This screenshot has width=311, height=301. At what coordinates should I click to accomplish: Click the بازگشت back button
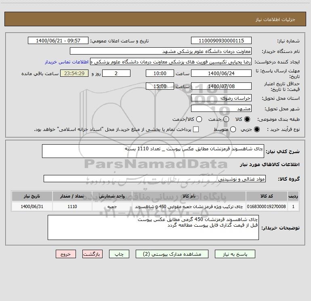[92, 254]
